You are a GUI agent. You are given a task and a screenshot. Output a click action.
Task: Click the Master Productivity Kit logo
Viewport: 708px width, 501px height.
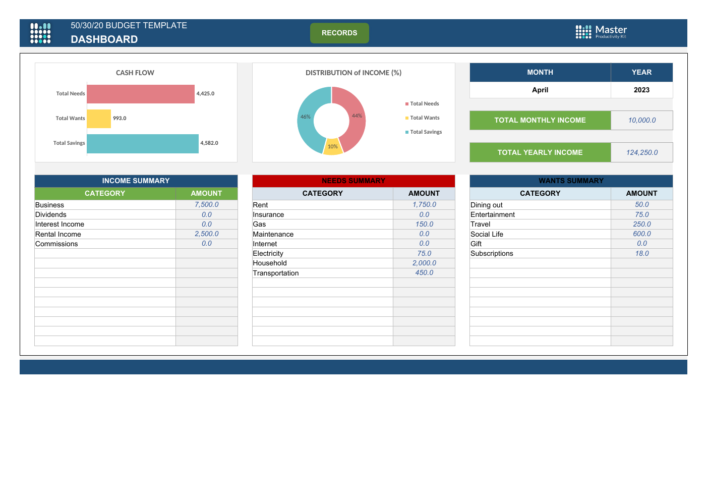coord(601,32)
